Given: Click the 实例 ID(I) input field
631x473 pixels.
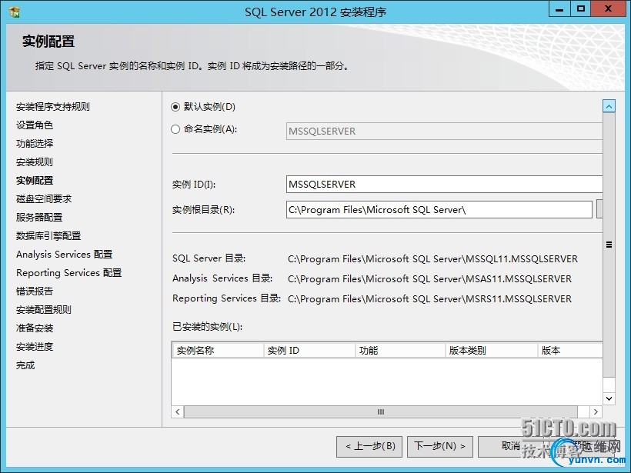Looking at the screenshot, I should 444,185.
